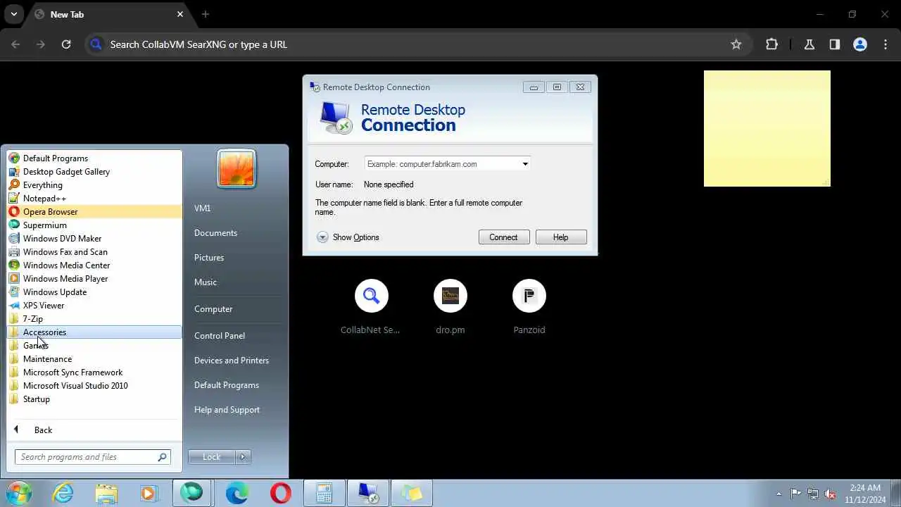Click the muted volume tray icon
Screen dimensions: 901x507
click(830, 494)
